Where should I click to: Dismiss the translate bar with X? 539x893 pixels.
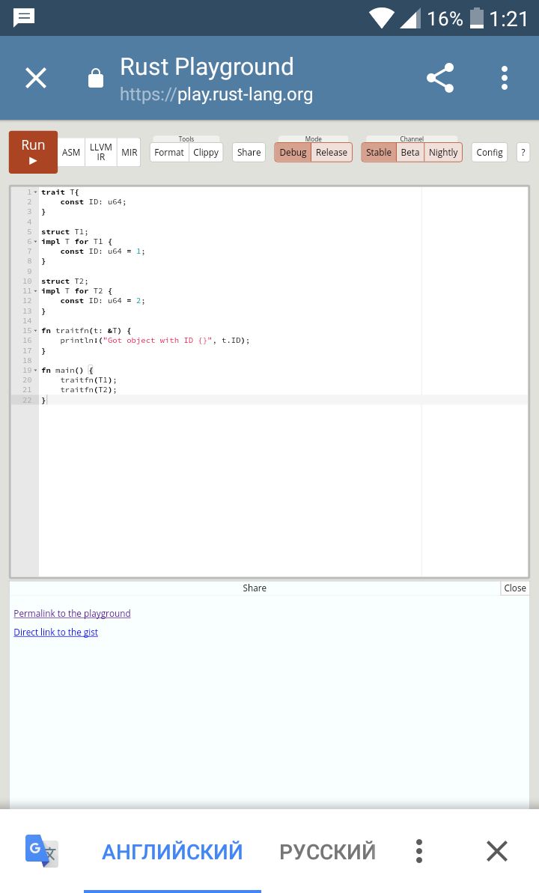[x=497, y=851]
